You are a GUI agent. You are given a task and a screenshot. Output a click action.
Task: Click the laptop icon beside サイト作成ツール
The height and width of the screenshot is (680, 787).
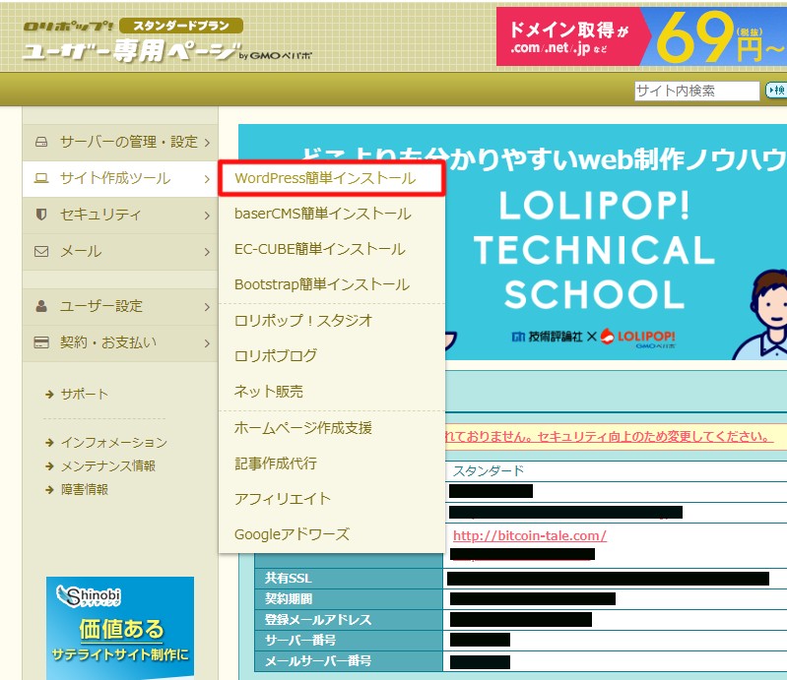pyautogui.click(x=41, y=178)
